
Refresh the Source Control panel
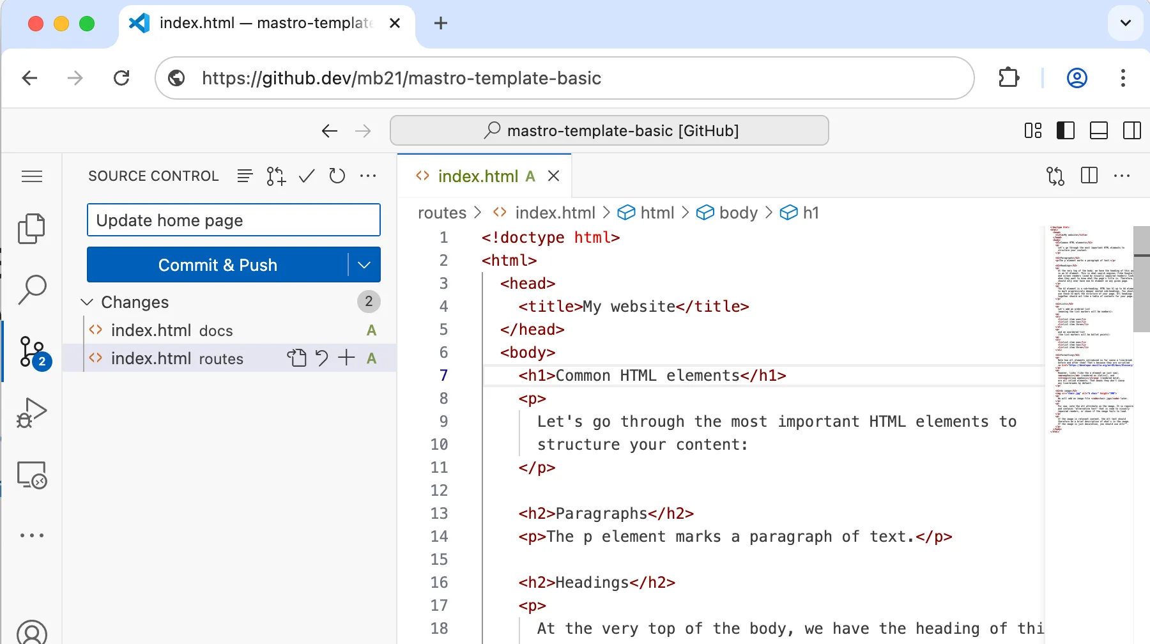(337, 176)
